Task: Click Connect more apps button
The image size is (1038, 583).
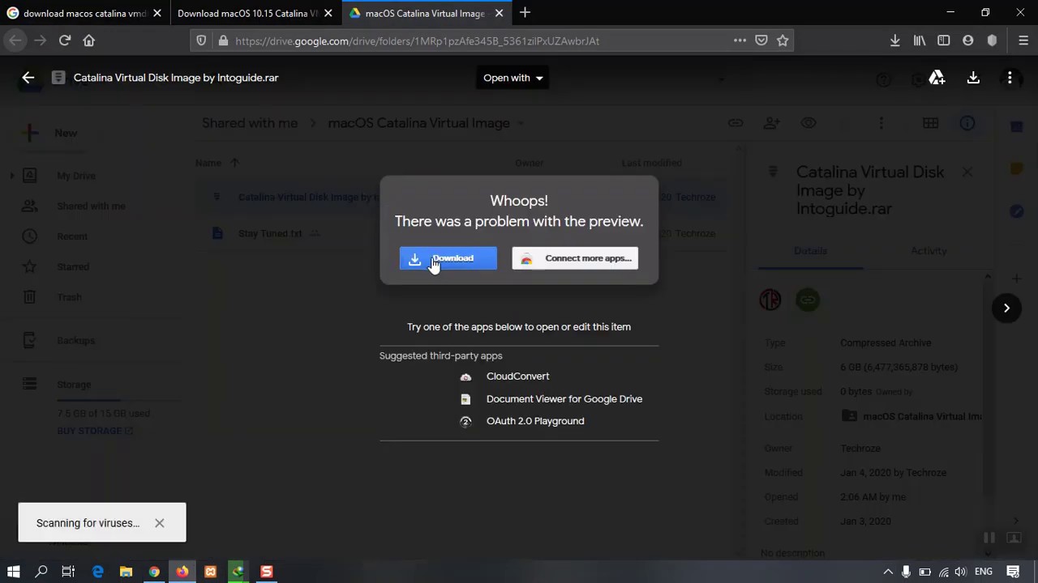Action: (575, 258)
